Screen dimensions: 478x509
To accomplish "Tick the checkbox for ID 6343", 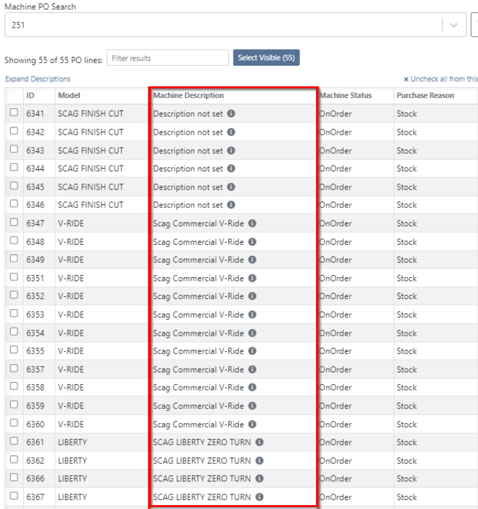I will (x=14, y=149).
